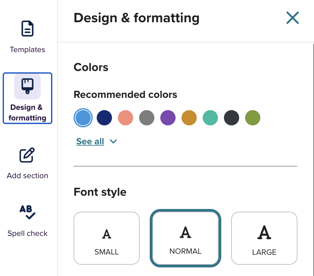Click the See all link
The width and height of the screenshot is (314, 276).
(x=90, y=141)
